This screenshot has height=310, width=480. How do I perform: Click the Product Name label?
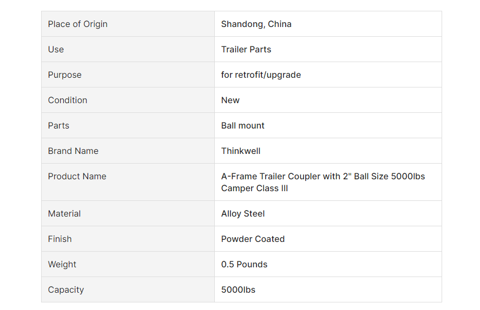77,176
